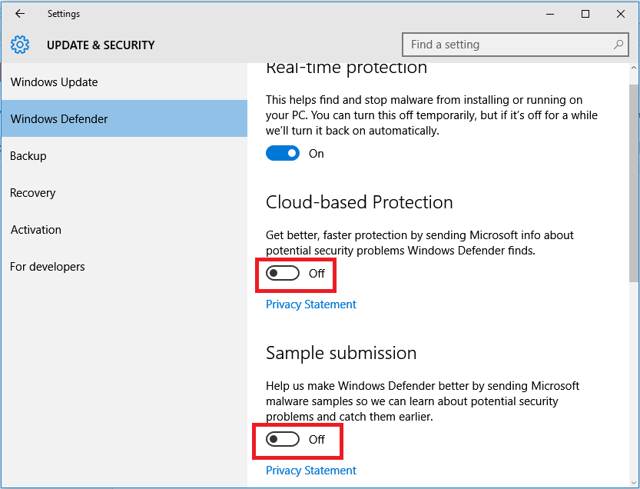Image resolution: width=640 pixels, height=489 pixels.
Task: Click the Update & Security gear icon
Action: pyautogui.click(x=20, y=45)
